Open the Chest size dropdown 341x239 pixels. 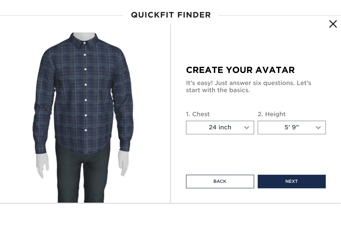click(x=220, y=128)
